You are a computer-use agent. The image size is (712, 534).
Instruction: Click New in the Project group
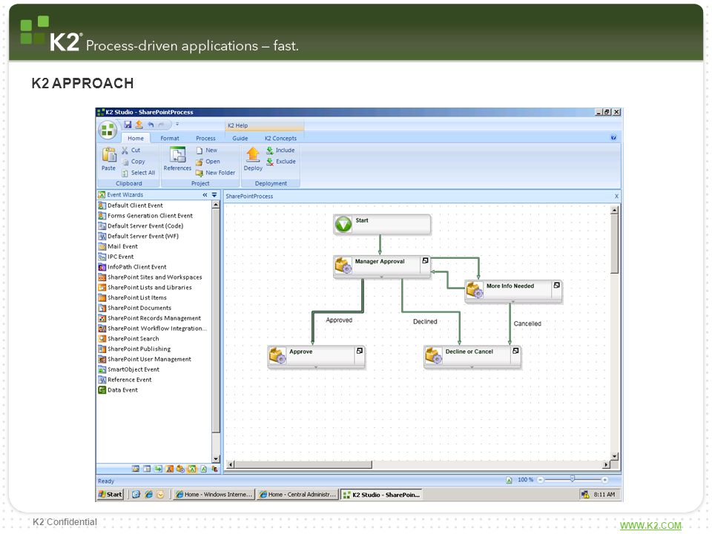click(x=207, y=150)
